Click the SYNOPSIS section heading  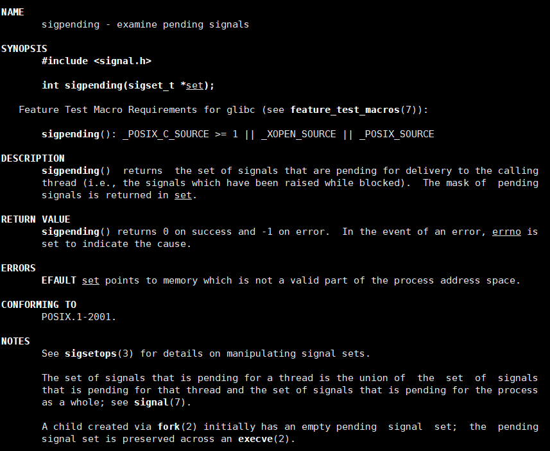(x=24, y=49)
